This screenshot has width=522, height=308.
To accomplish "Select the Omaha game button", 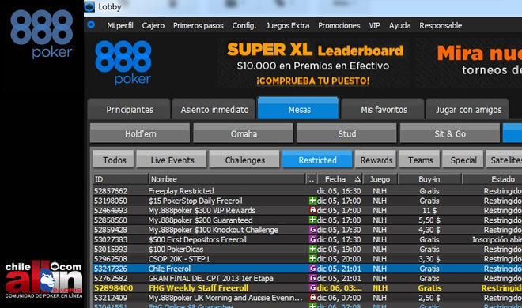I will [244, 134].
